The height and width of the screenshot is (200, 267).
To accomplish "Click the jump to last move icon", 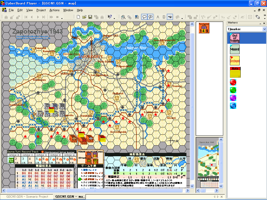I will tap(44, 17).
